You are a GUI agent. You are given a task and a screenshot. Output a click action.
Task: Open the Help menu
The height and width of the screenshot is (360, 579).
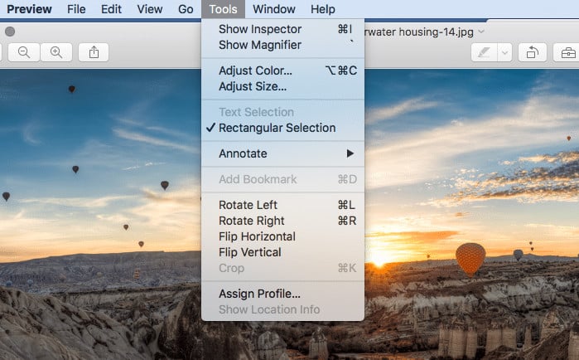tap(323, 9)
